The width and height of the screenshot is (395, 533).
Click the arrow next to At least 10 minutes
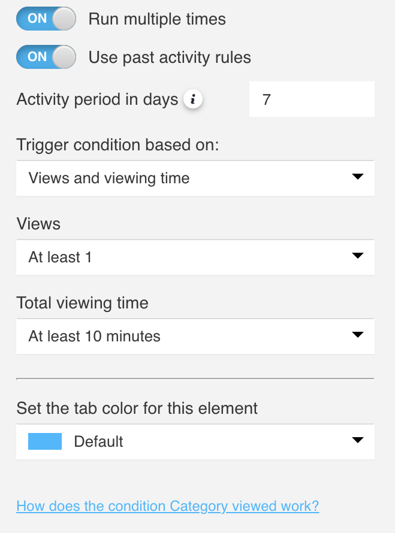(357, 335)
